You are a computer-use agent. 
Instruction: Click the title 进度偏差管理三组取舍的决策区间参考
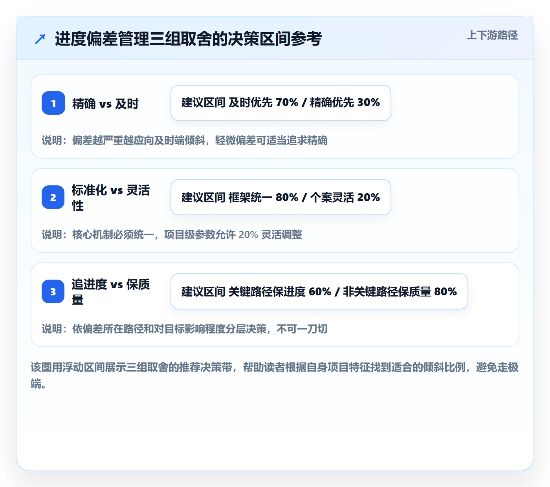click(x=189, y=39)
